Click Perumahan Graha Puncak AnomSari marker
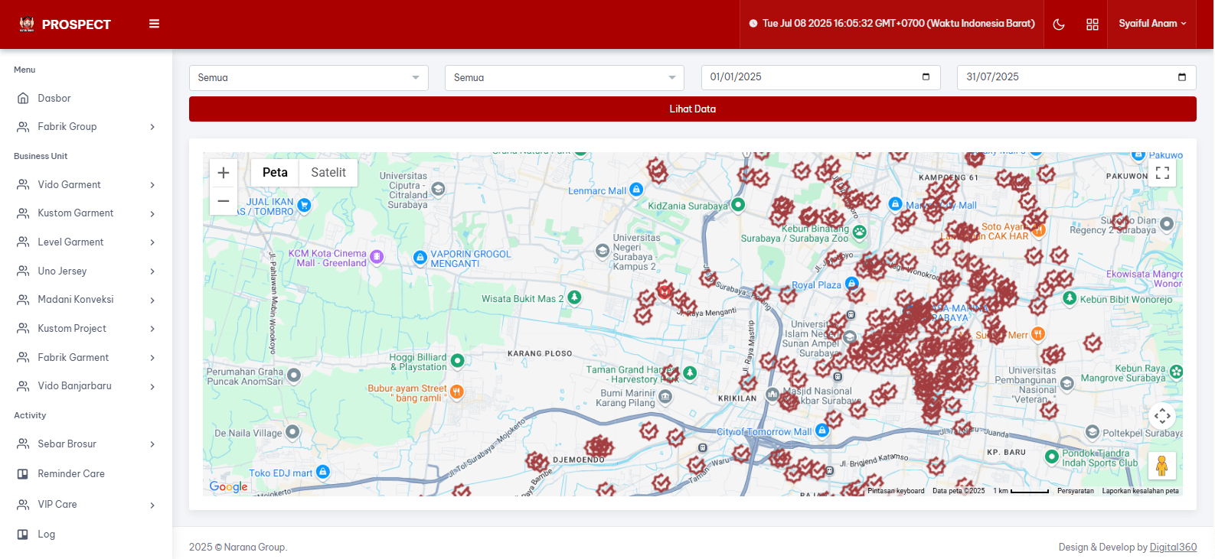This screenshot has width=1215, height=559. (294, 375)
